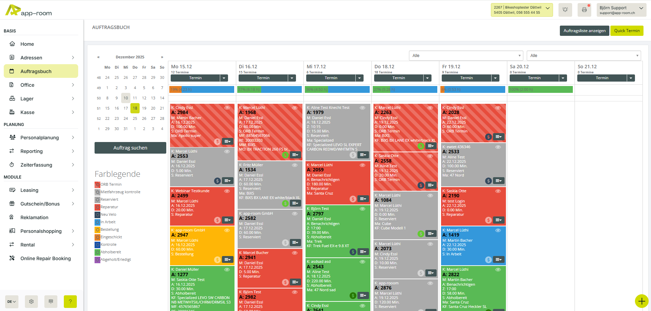Click dollar icon on order 2984 card
651x311 pixels.
(217, 141)
